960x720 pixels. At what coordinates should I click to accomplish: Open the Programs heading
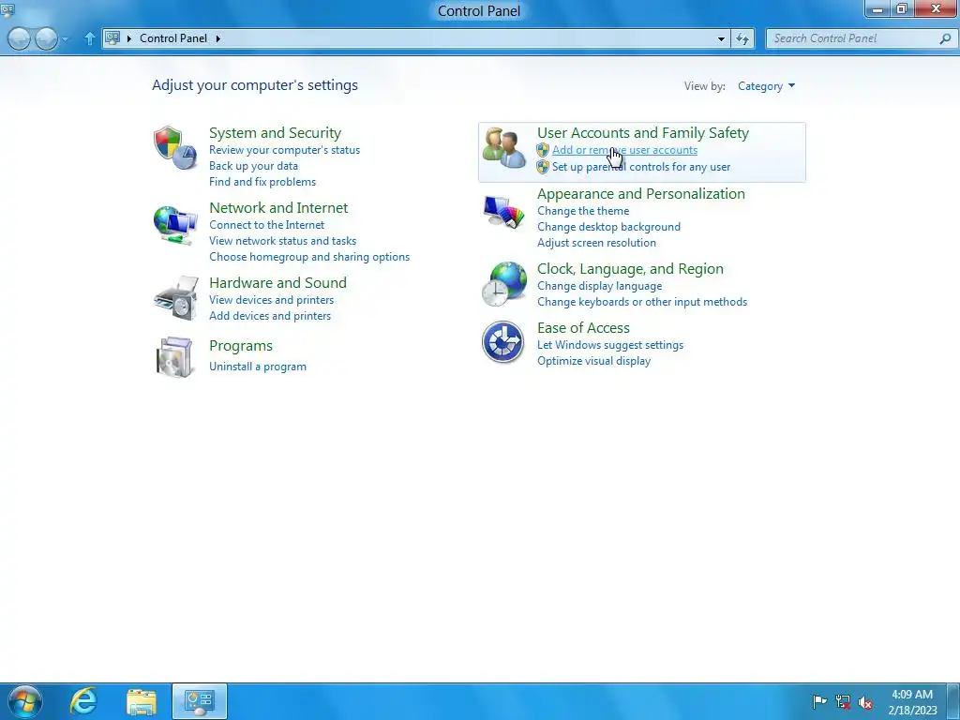pyautogui.click(x=241, y=346)
